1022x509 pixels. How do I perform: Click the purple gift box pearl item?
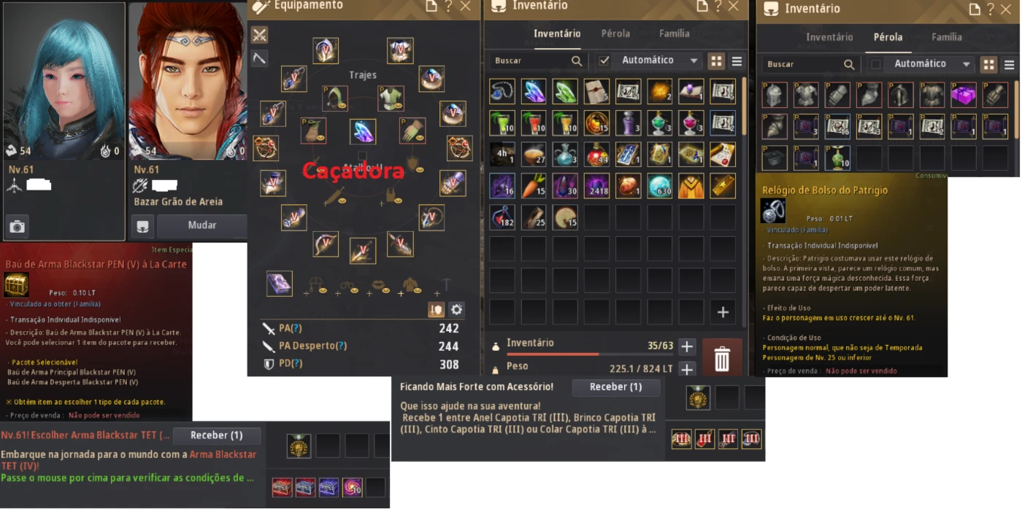964,95
